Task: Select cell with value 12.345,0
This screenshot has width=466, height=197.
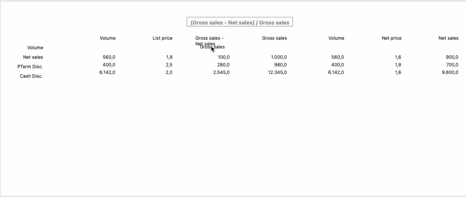Action: [277, 72]
